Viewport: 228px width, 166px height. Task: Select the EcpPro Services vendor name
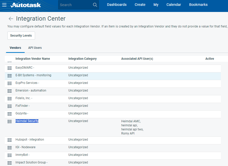pos(27,83)
